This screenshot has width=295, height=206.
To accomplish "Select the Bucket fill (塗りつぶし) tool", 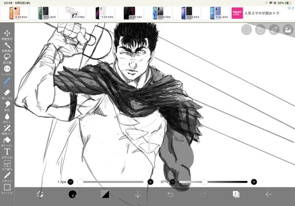I will [7, 142].
